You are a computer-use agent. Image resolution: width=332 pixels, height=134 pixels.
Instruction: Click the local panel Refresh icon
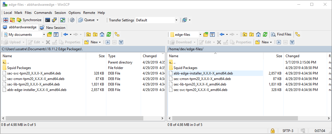click(x=109, y=34)
